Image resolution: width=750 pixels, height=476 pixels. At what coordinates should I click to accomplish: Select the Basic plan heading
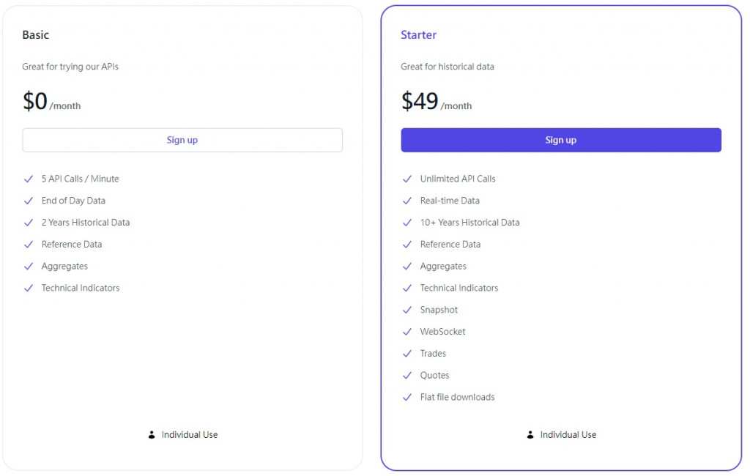click(36, 35)
